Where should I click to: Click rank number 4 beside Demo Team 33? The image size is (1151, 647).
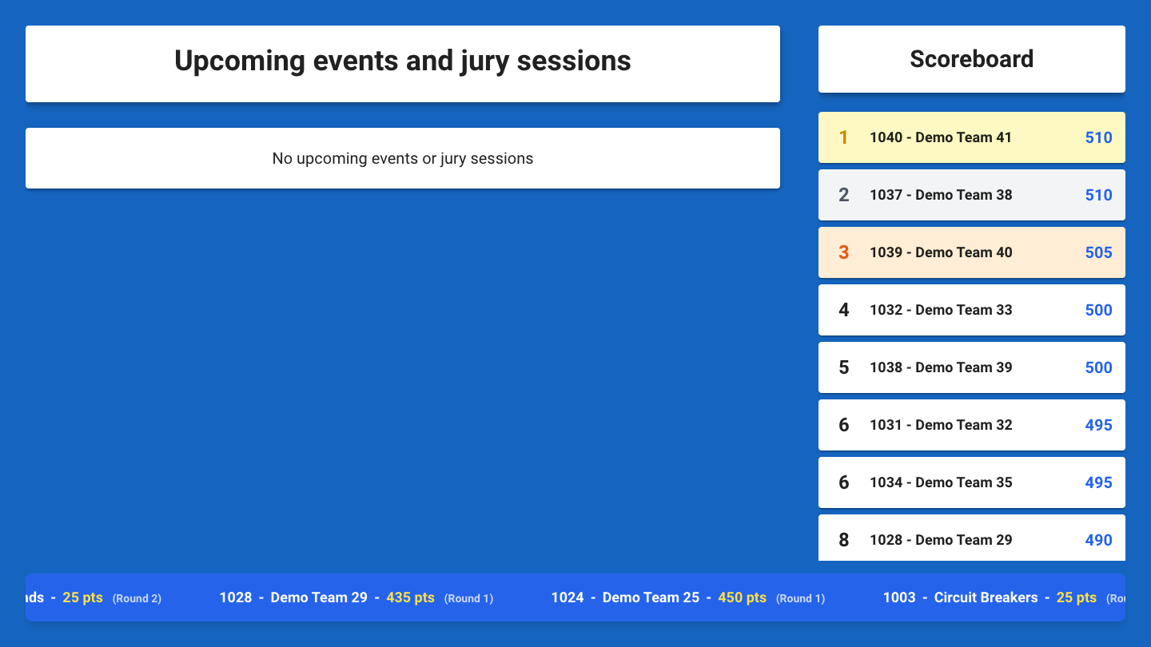(x=843, y=310)
